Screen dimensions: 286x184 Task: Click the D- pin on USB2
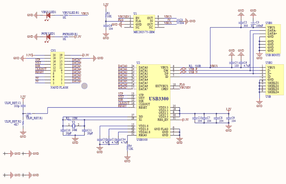tap(269, 70)
